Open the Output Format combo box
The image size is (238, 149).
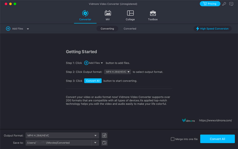(62, 136)
